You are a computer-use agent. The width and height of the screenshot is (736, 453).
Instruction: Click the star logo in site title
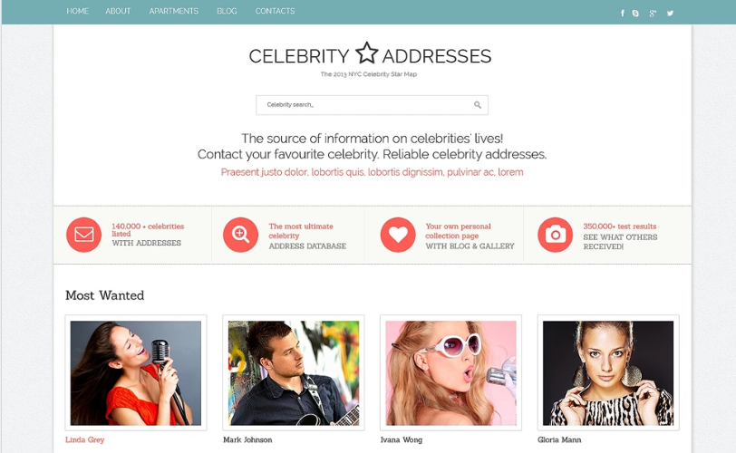[x=366, y=53]
